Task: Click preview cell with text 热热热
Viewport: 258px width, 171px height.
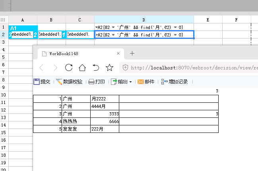Action: (76, 121)
